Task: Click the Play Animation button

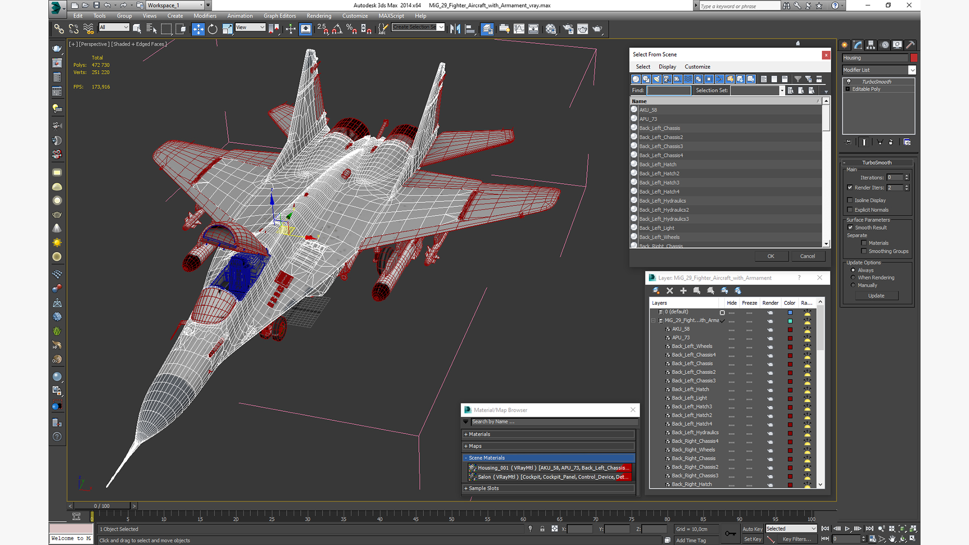Action: (847, 529)
